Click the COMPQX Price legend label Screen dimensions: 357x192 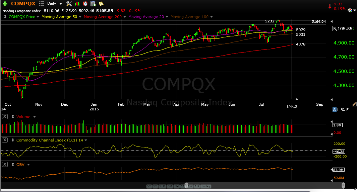point(22,17)
